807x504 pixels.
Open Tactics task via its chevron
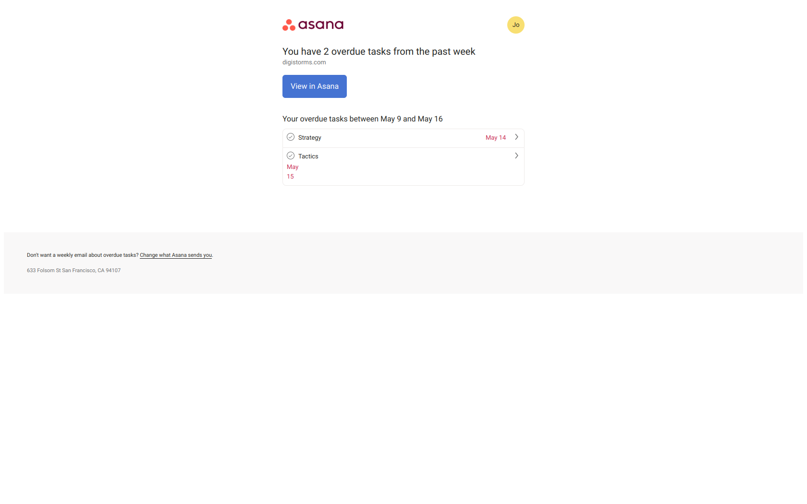click(516, 156)
